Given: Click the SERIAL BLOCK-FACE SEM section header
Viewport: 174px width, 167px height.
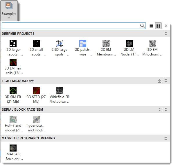Looking at the screenshot, I should [85, 109].
